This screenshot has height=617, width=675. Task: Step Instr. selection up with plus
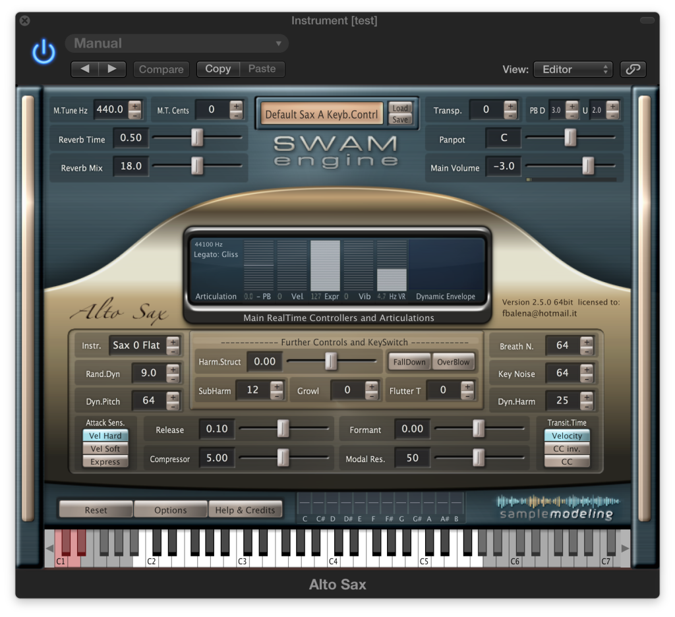click(x=173, y=341)
